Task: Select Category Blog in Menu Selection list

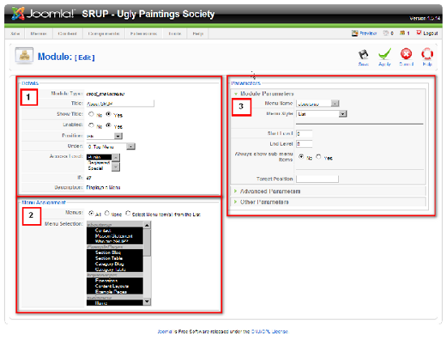Action: [114, 264]
